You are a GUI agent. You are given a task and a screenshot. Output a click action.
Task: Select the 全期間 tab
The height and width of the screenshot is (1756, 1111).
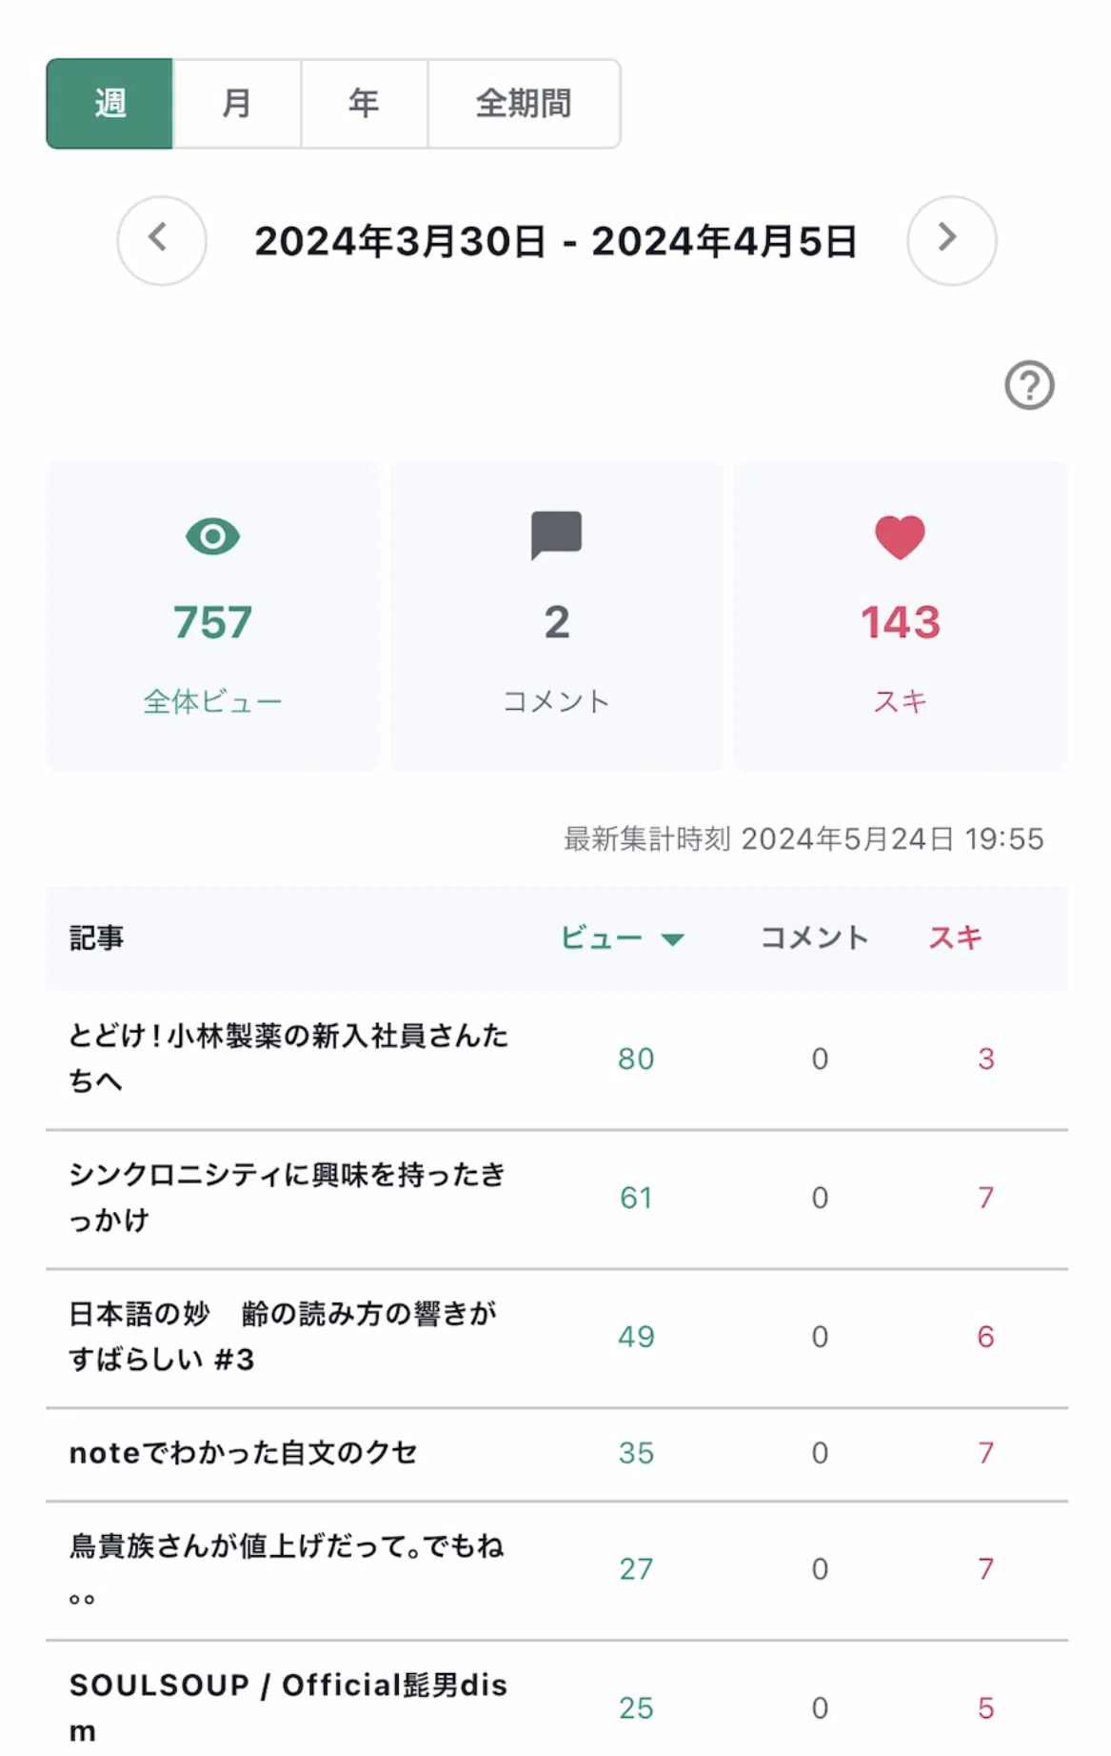525,103
